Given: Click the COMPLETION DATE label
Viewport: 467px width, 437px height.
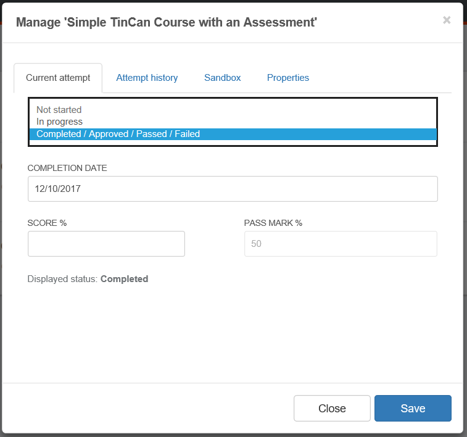Looking at the screenshot, I should click(67, 168).
